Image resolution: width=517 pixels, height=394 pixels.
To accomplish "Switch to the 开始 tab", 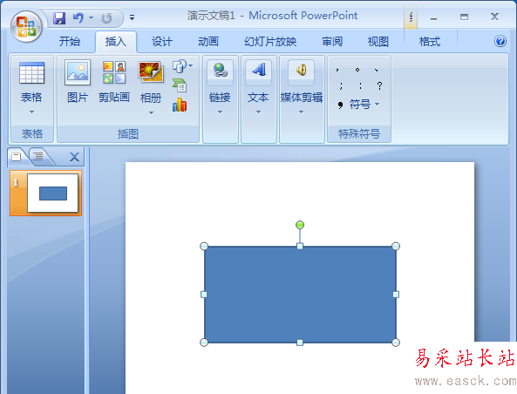I will pos(70,42).
